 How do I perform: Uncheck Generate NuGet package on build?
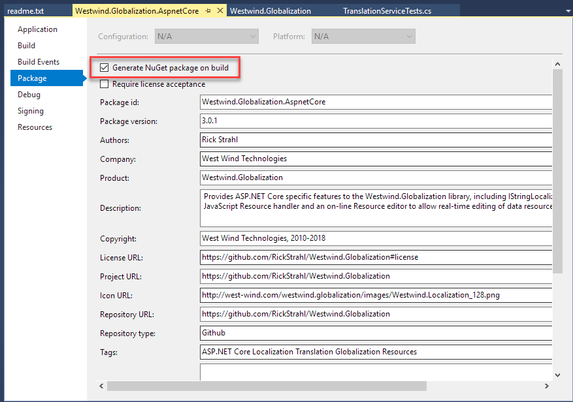[104, 68]
